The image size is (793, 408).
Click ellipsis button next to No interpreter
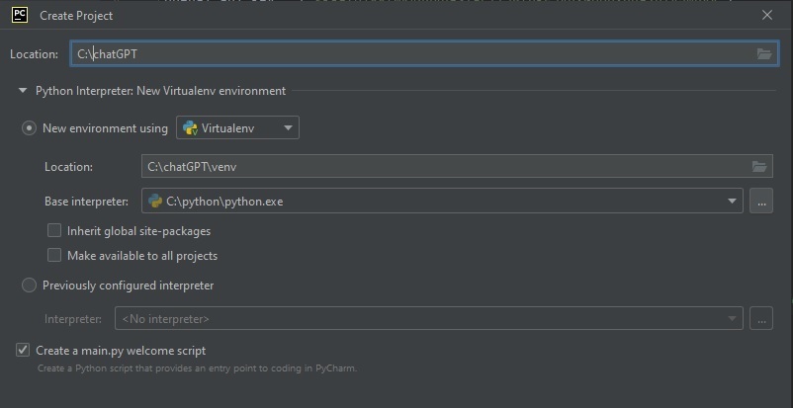(x=760, y=319)
